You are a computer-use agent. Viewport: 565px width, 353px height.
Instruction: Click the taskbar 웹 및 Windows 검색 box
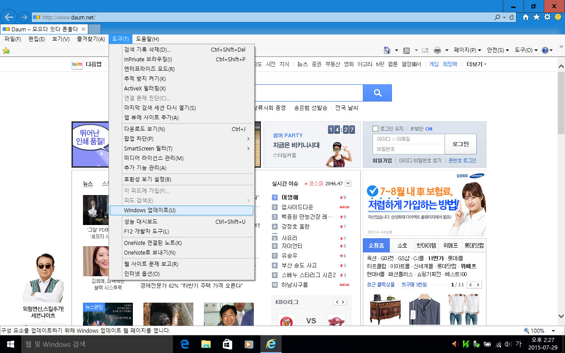point(97,344)
